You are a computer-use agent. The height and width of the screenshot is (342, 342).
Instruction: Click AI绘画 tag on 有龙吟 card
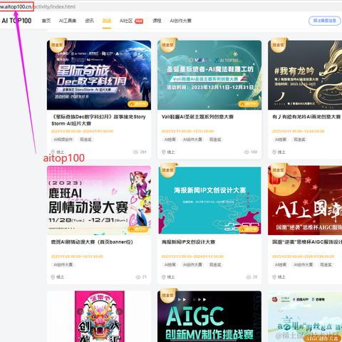[x=281, y=140]
